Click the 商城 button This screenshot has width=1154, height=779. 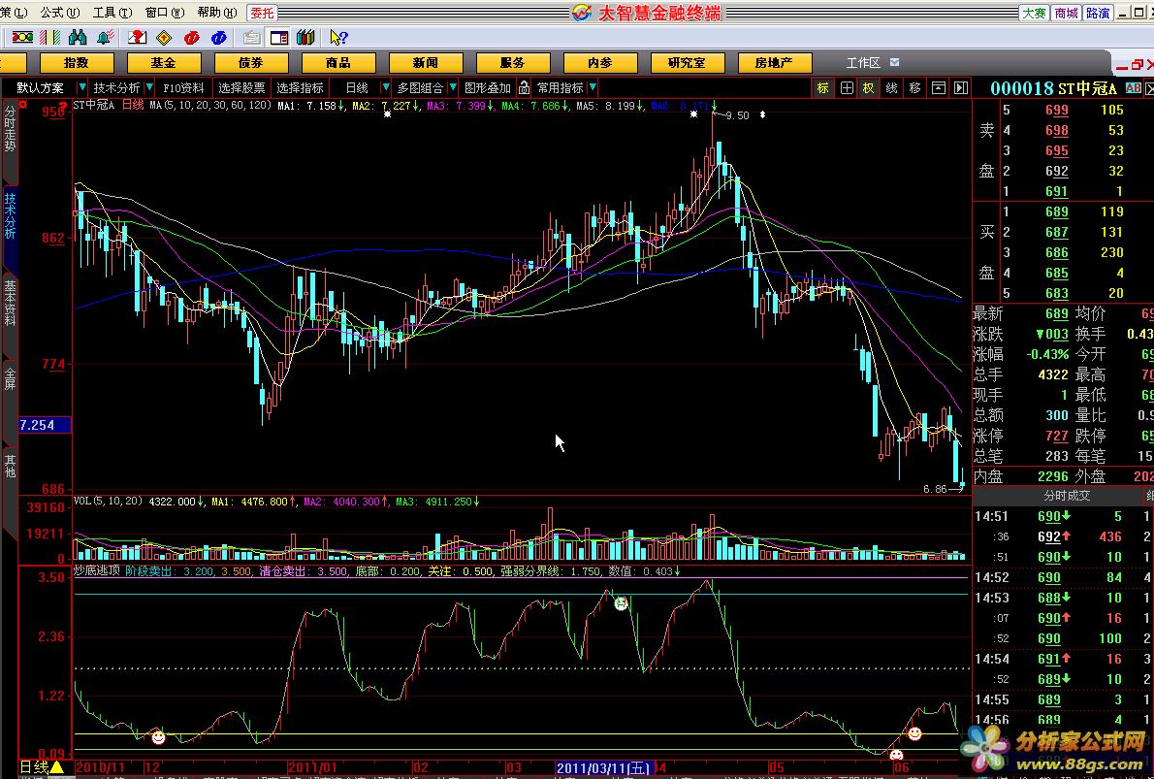pyautogui.click(x=1066, y=13)
